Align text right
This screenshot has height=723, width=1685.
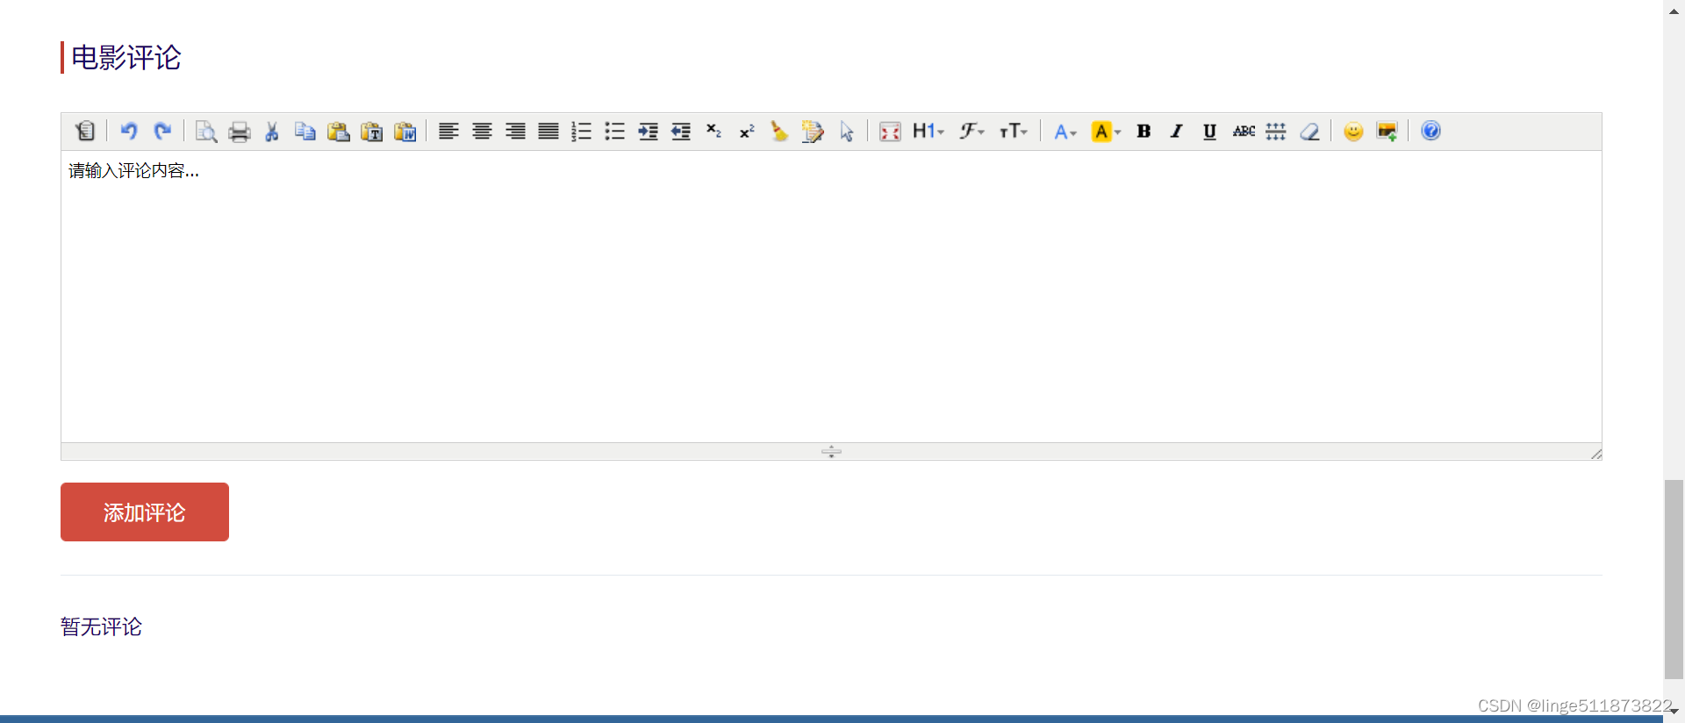click(515, 131)
